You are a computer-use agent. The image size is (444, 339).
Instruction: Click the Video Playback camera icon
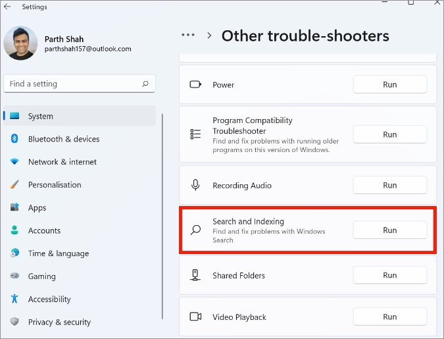point(195,317)
